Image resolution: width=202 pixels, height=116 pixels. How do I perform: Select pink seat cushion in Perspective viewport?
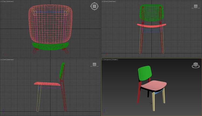tap(154, 85)
